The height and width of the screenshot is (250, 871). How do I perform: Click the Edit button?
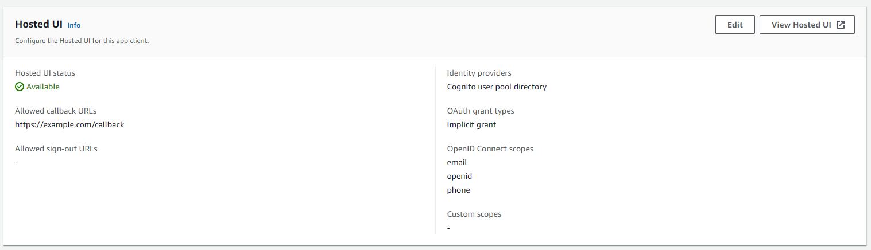pyautogui.click(x=735, y=25)
